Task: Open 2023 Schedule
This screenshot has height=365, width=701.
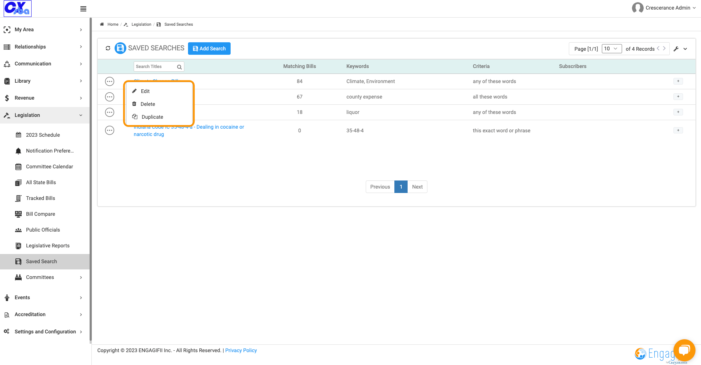Action: point(43,135)
